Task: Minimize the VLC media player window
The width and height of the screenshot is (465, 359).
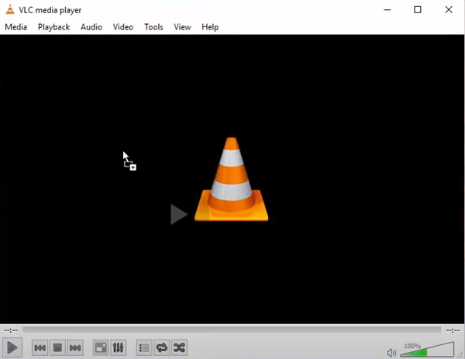Action: point(387,10)
